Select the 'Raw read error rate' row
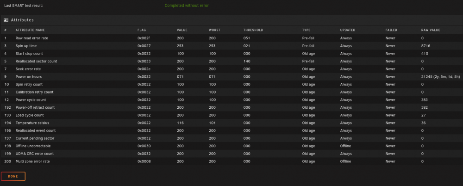Image resolution: width=463 pixels, height=186 pixels. (231, 38)
